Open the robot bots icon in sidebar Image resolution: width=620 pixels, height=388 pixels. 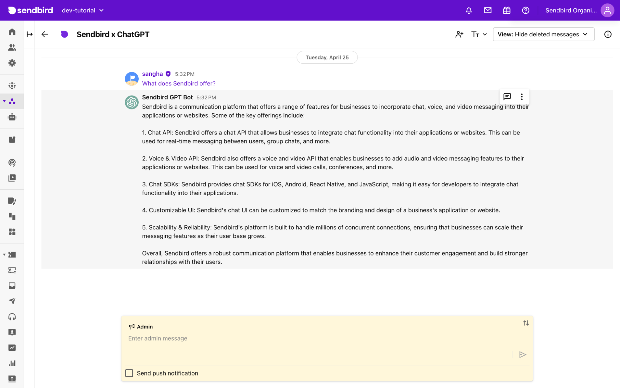click(x=12, y=117)
